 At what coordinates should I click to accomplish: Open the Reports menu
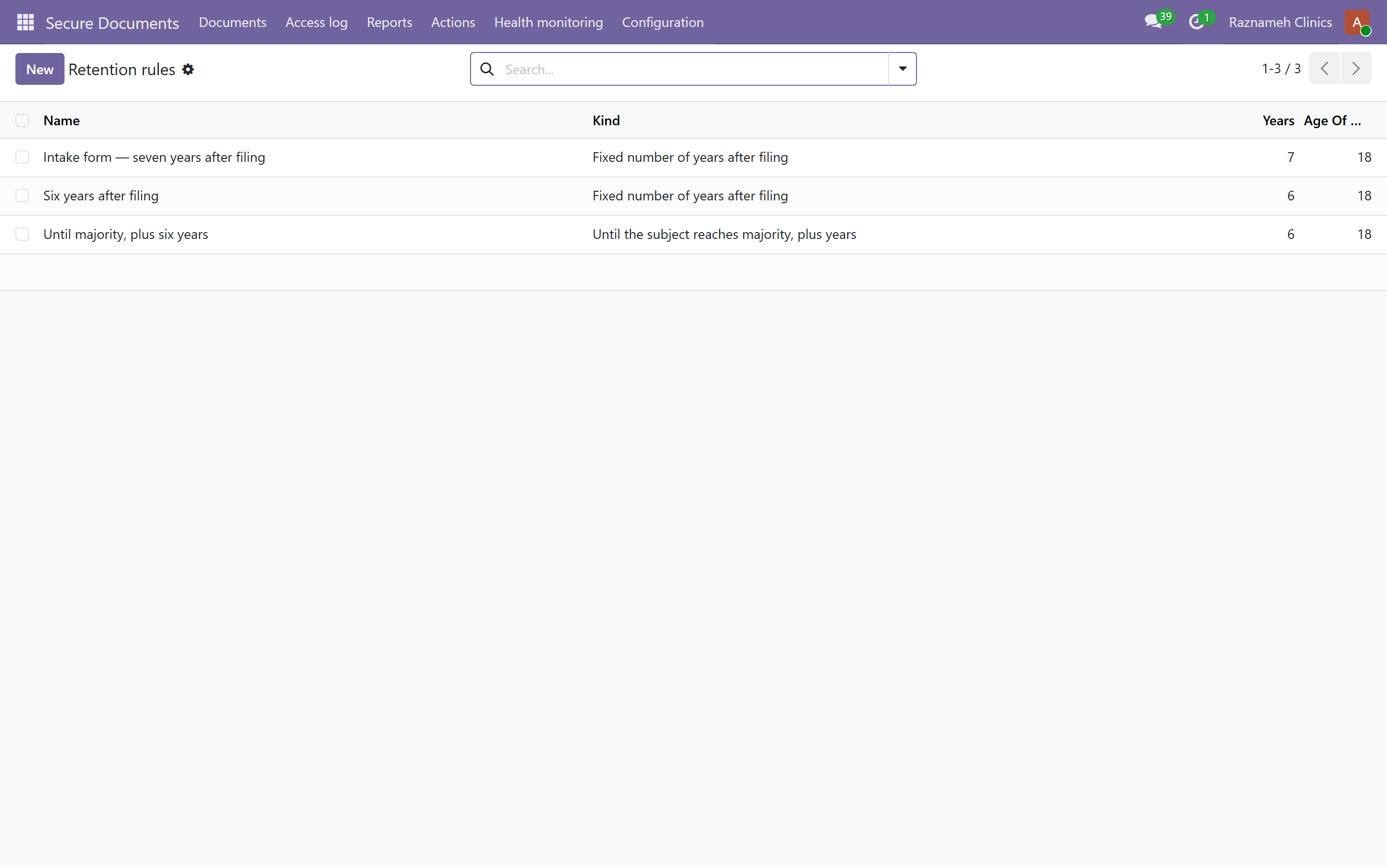[x=389, y=22]
